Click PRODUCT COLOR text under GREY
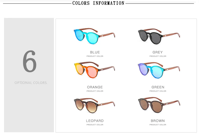The width and height of the screenshot is (199, 134). (158, 56)
